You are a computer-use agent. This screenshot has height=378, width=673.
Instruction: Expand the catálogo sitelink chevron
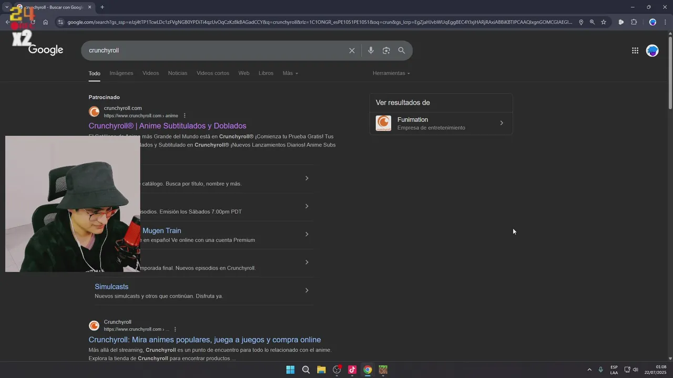[x=307, y=178]
